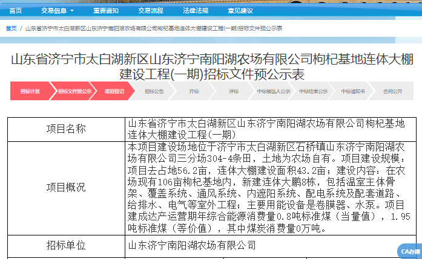Click the 招标单位 table label cell
Screen dimensions: 422x259
[x=66, y=245]
